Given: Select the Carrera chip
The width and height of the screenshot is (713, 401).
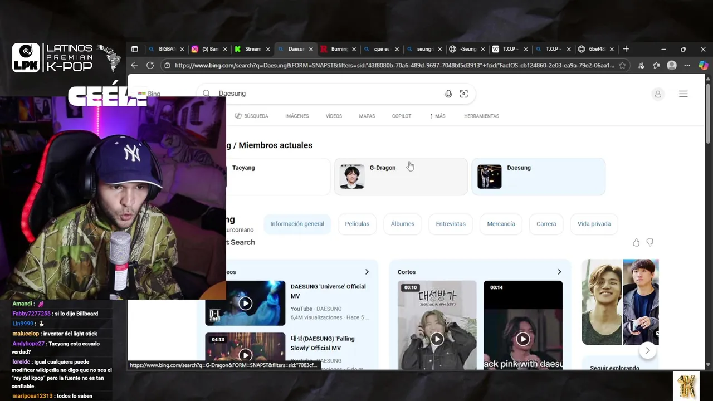Looking at the screenshot, I should point(546,224).
